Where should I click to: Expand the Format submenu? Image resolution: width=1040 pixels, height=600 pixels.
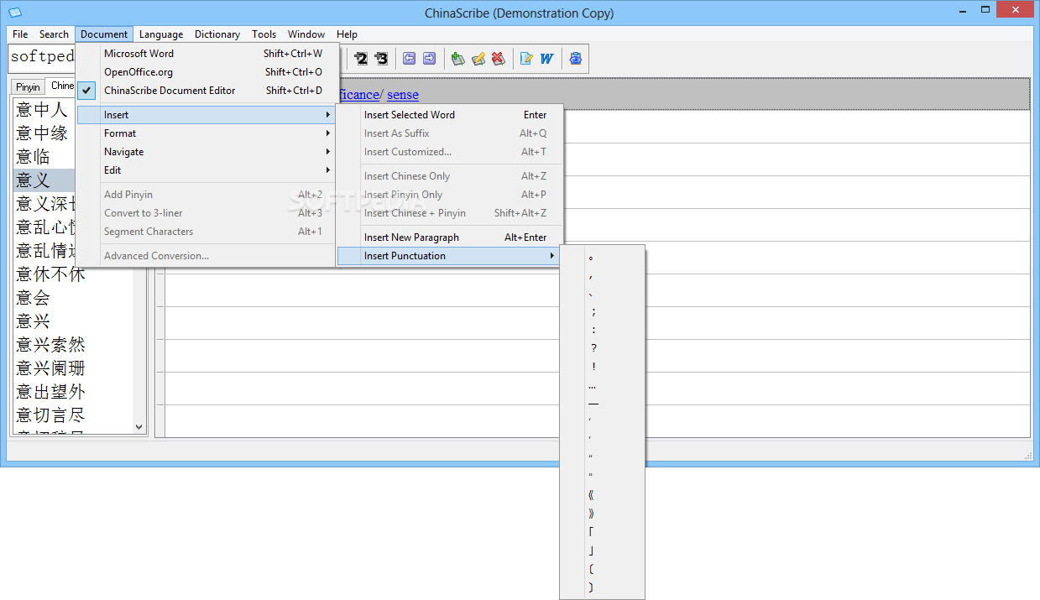(x=207, y=133)
